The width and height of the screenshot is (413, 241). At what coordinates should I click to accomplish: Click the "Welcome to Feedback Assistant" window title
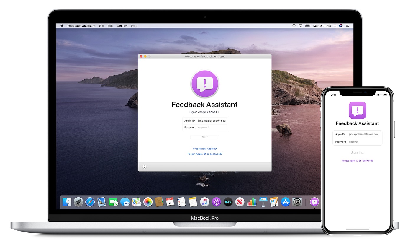pyautogui.click(x=205, y=56)
